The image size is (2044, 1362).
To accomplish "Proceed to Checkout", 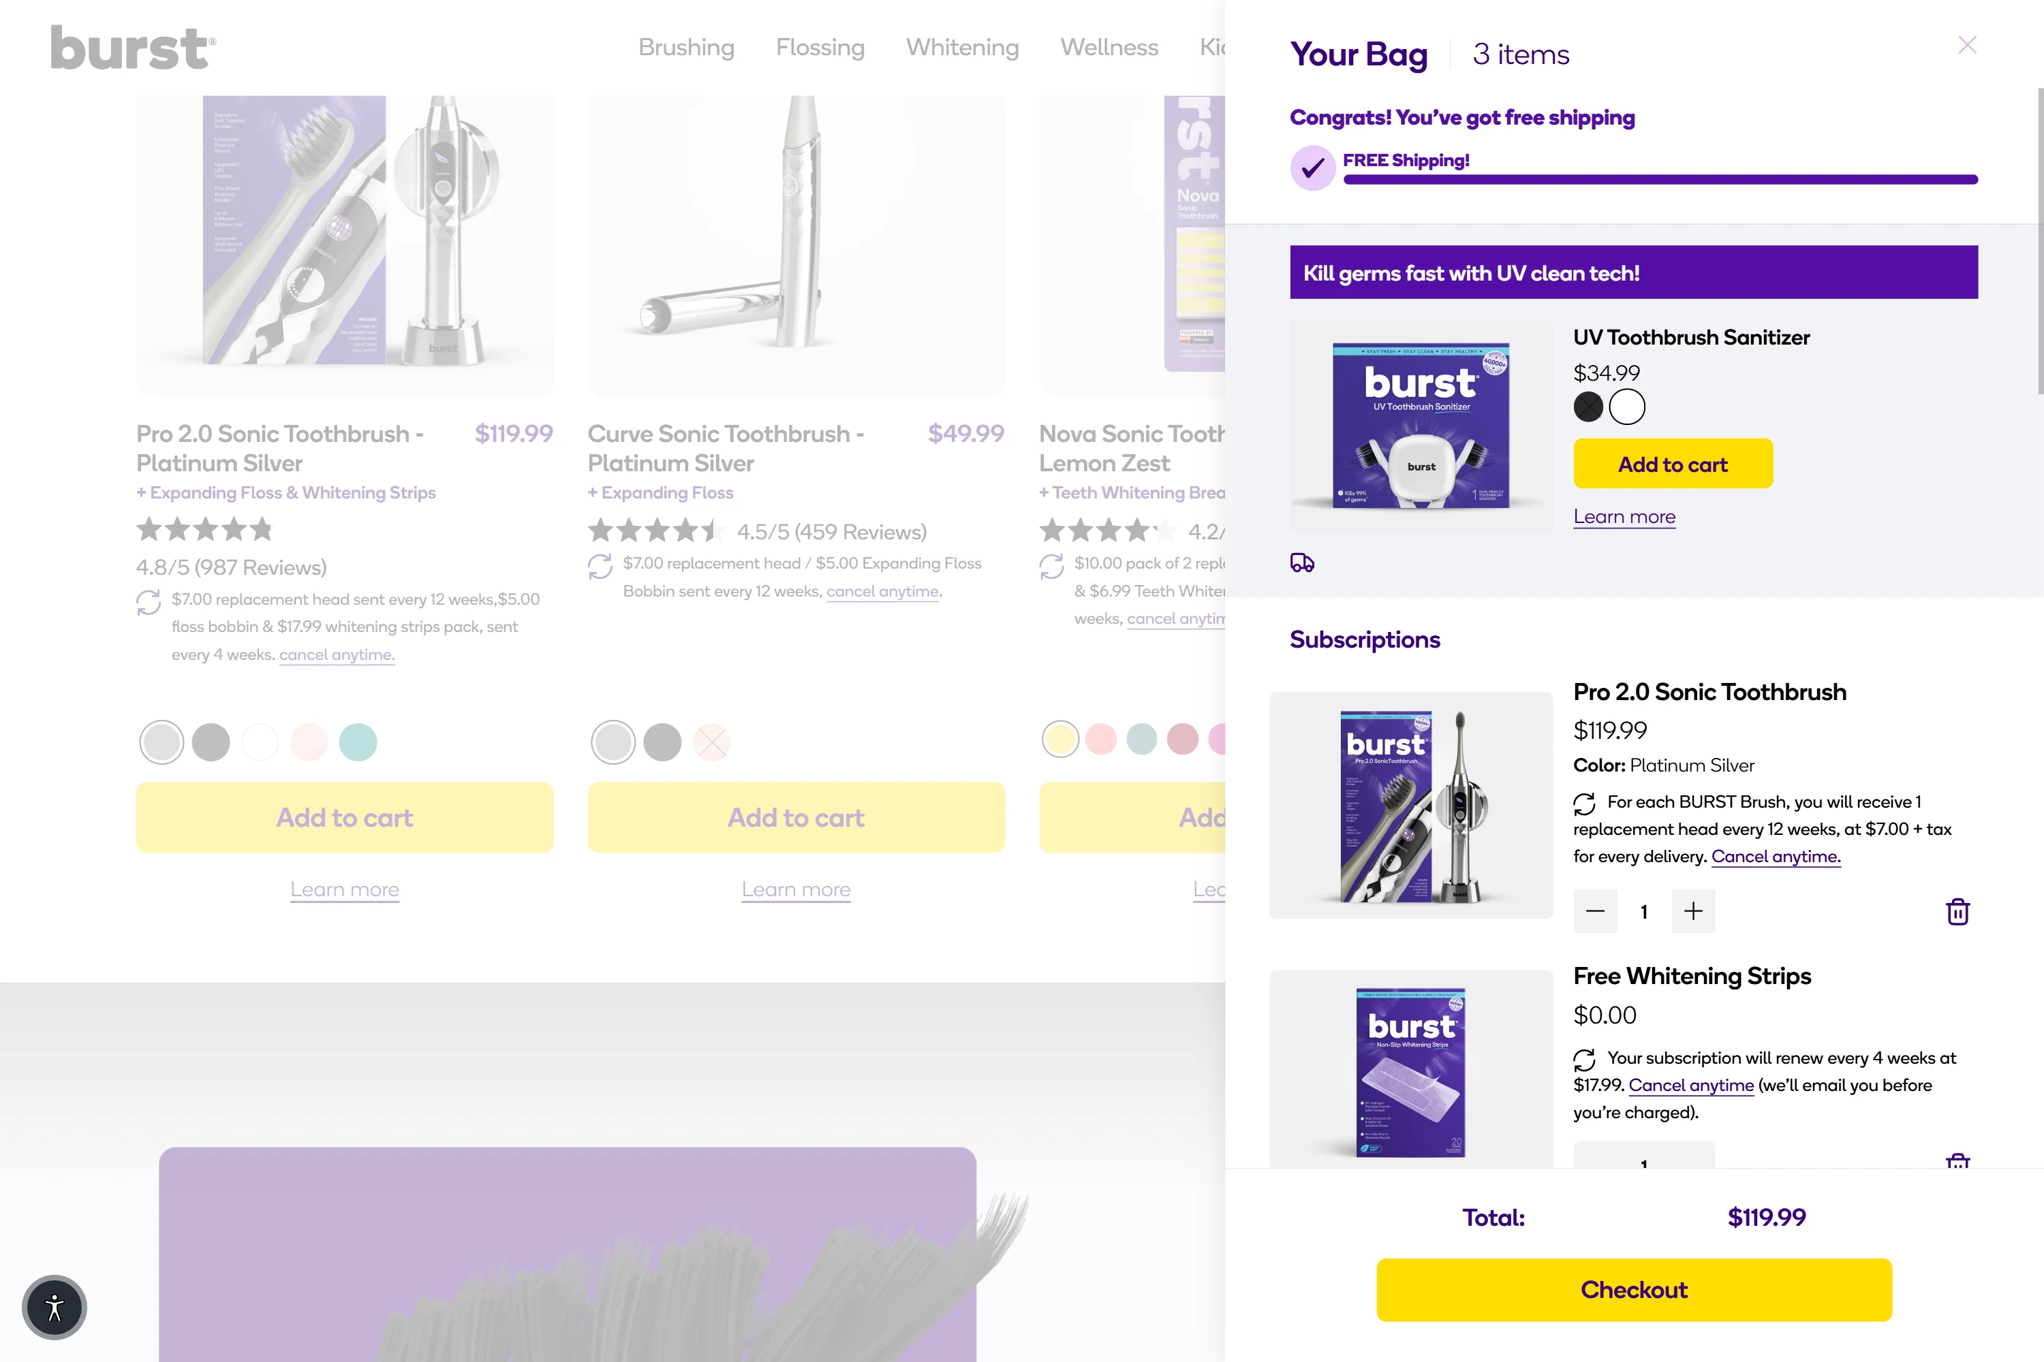I will pos(1634,1290).
